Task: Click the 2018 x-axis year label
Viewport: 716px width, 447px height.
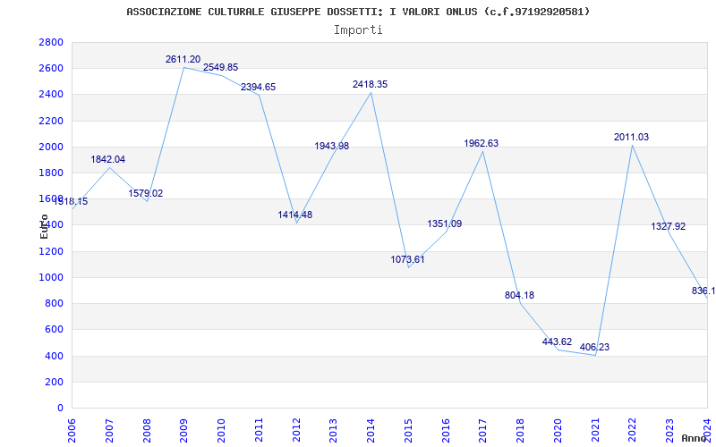Action: pyautogui.click(x=521, y=430)
